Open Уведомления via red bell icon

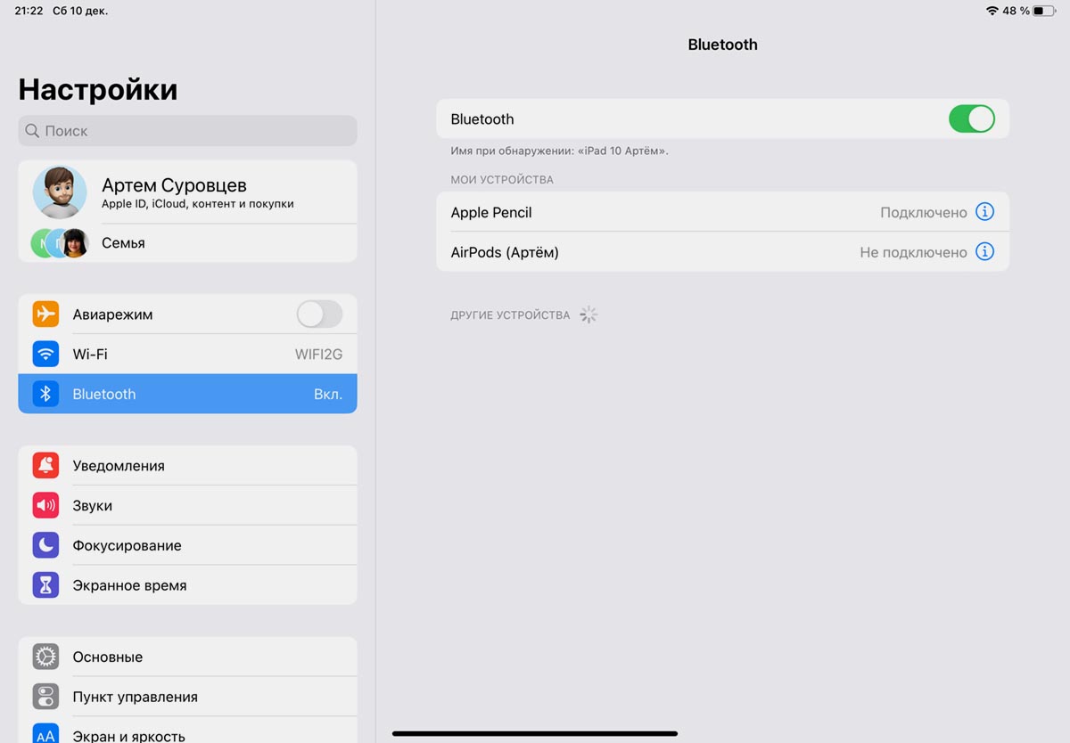(45, 465)
